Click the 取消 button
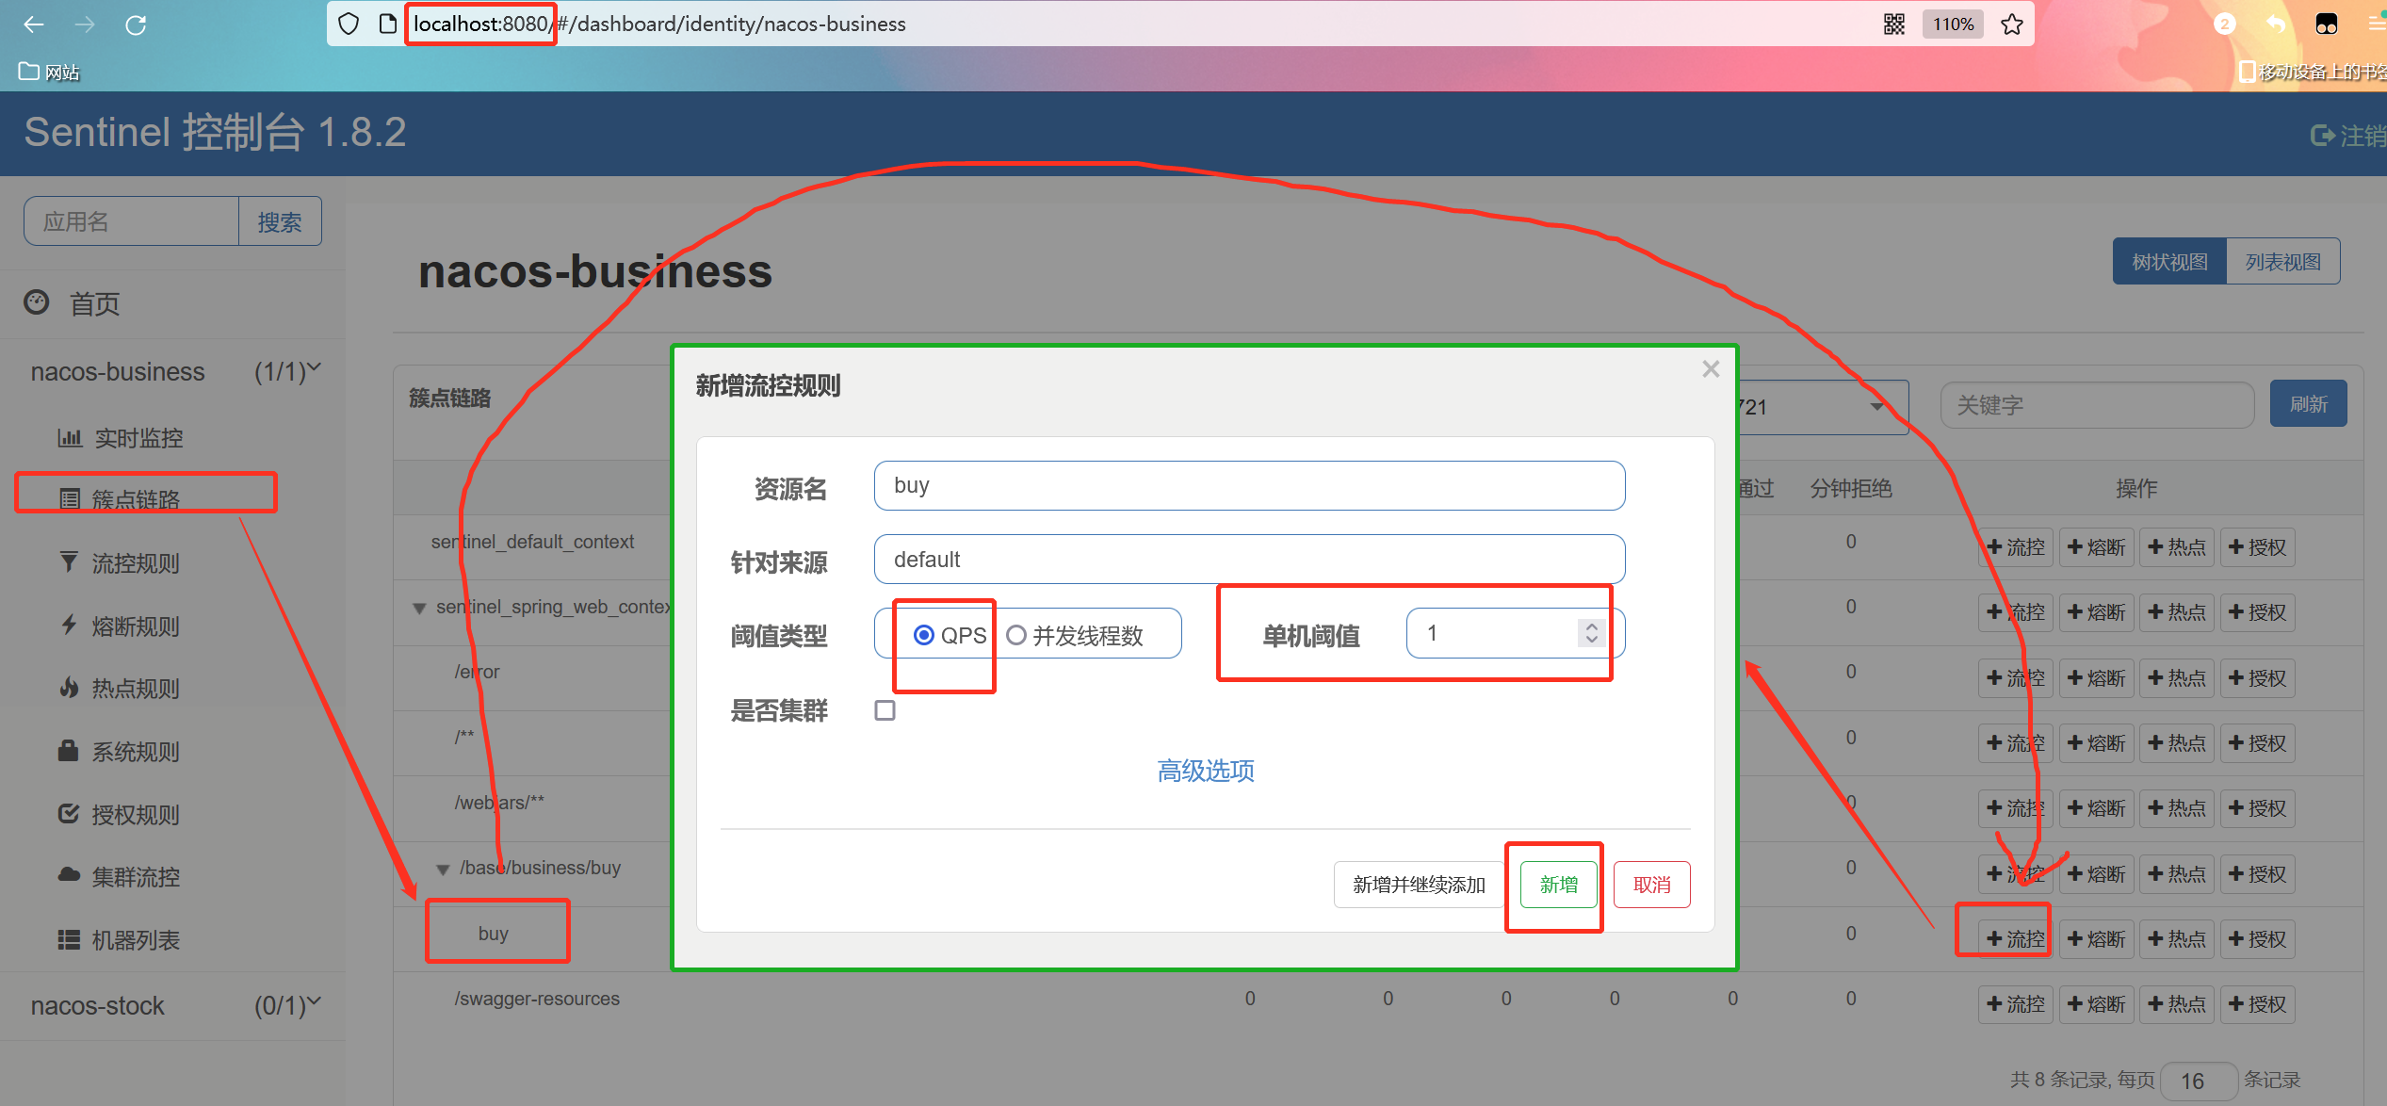Screen dimensions: 2387x1106 click(x=1651, y=885)
